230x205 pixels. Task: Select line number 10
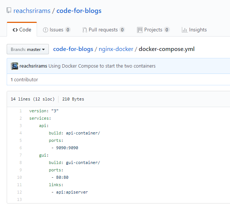click(20, 177)
